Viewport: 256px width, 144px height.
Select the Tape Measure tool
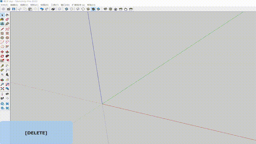[2, 66]
